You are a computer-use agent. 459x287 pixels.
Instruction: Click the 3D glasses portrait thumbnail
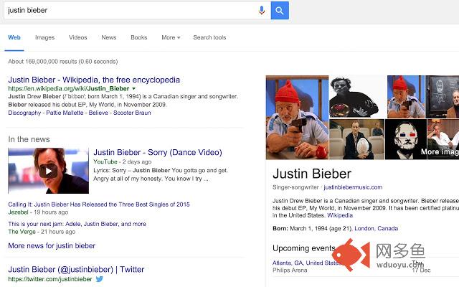pyautogui.click(x=406, y=139)
